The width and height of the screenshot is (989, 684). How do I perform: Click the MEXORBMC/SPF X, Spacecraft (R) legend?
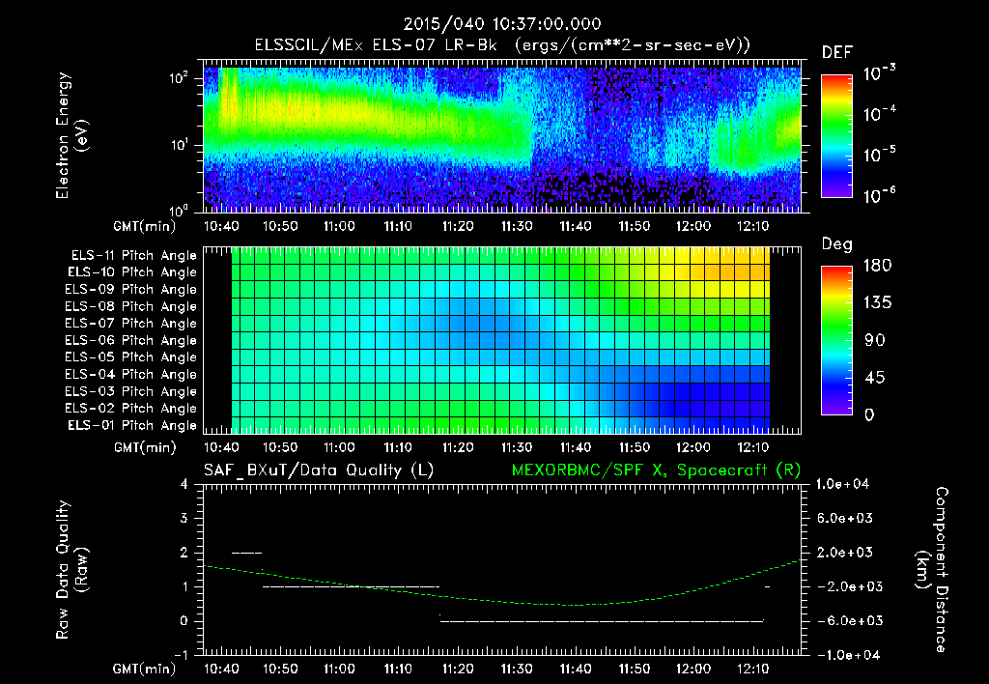tap(656, 470)
